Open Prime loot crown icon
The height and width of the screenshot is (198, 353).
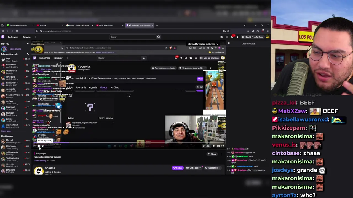coord(221,37)
